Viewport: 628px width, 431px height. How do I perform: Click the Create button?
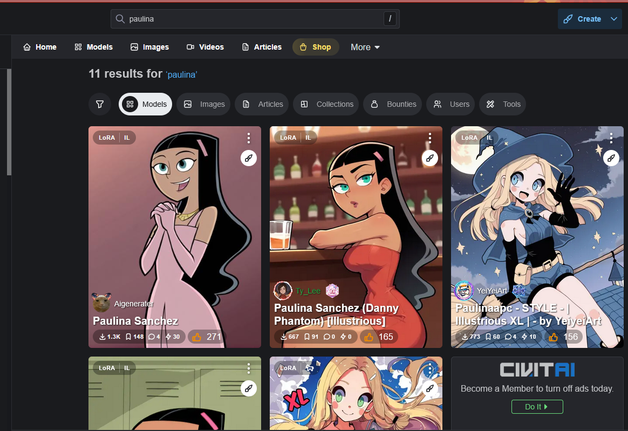582,19
